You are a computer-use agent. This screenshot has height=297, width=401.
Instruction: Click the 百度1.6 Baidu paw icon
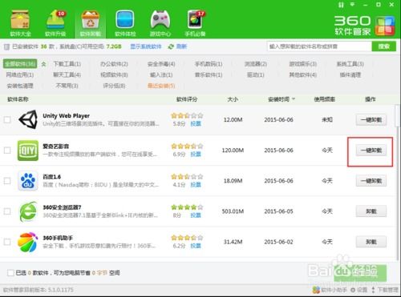[x=28, y=181]
